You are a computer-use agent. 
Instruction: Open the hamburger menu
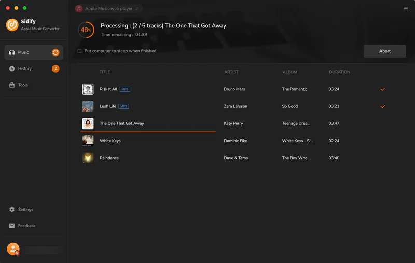[406, 9]
